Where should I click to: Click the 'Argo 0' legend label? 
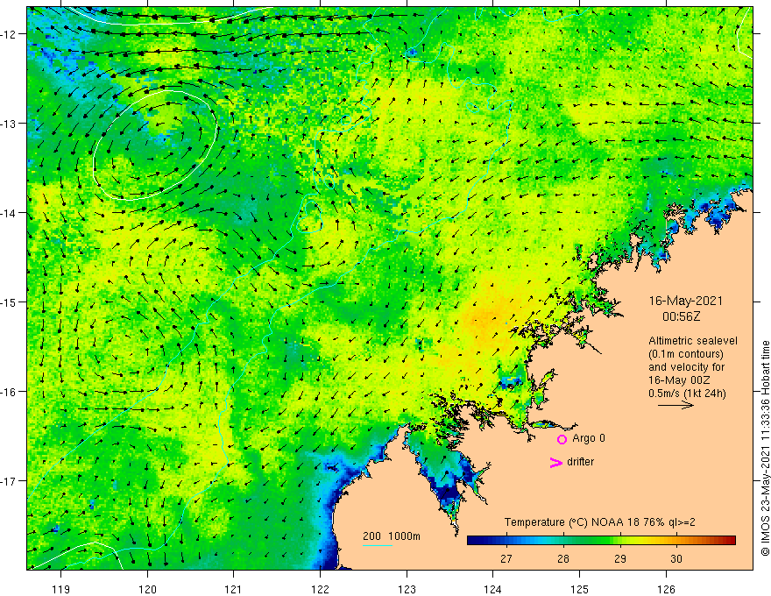point(589,438)
